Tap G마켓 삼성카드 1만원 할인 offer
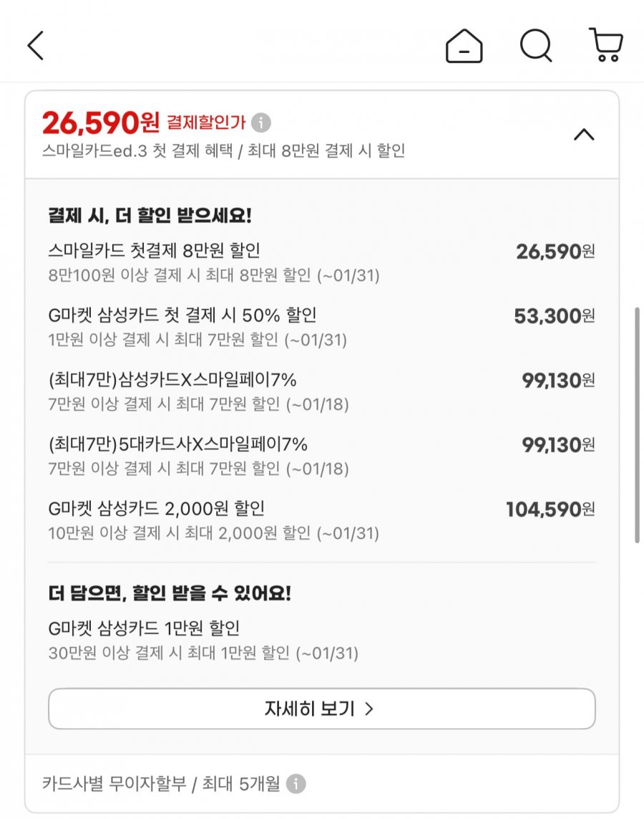 tap(144, 628)
